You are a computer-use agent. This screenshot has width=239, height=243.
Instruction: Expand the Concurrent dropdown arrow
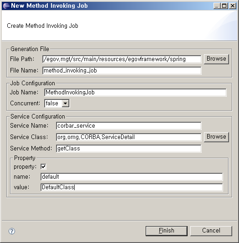(x=65, y=103)
